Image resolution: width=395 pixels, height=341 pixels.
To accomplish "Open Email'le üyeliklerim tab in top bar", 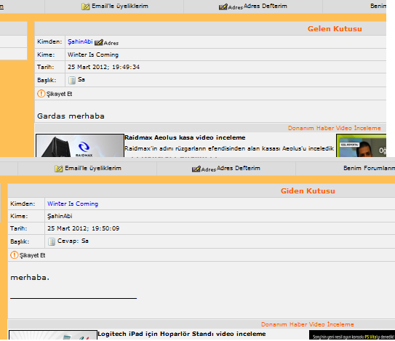I will [115, 7].
